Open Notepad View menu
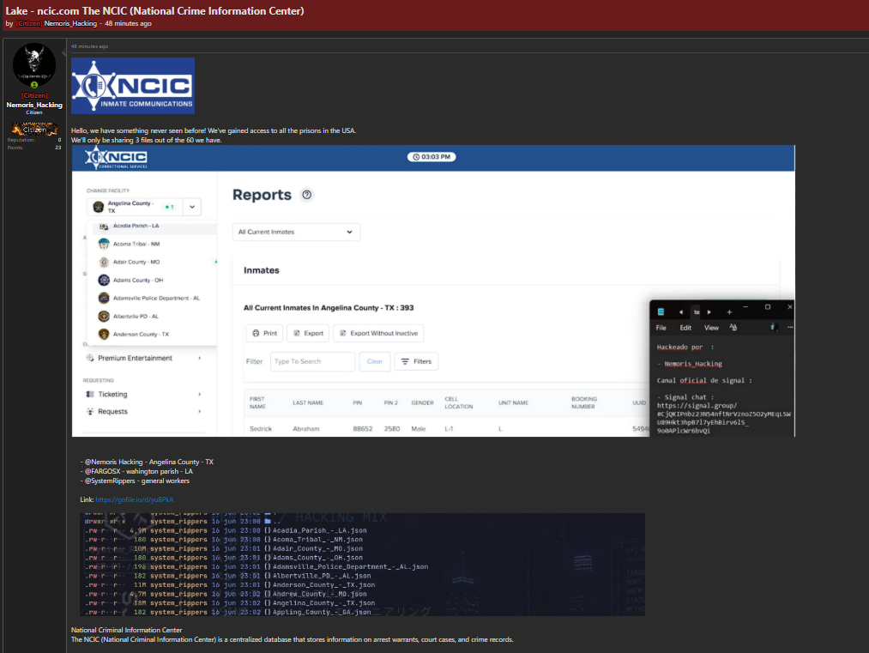869x653 pixels. 711,328
